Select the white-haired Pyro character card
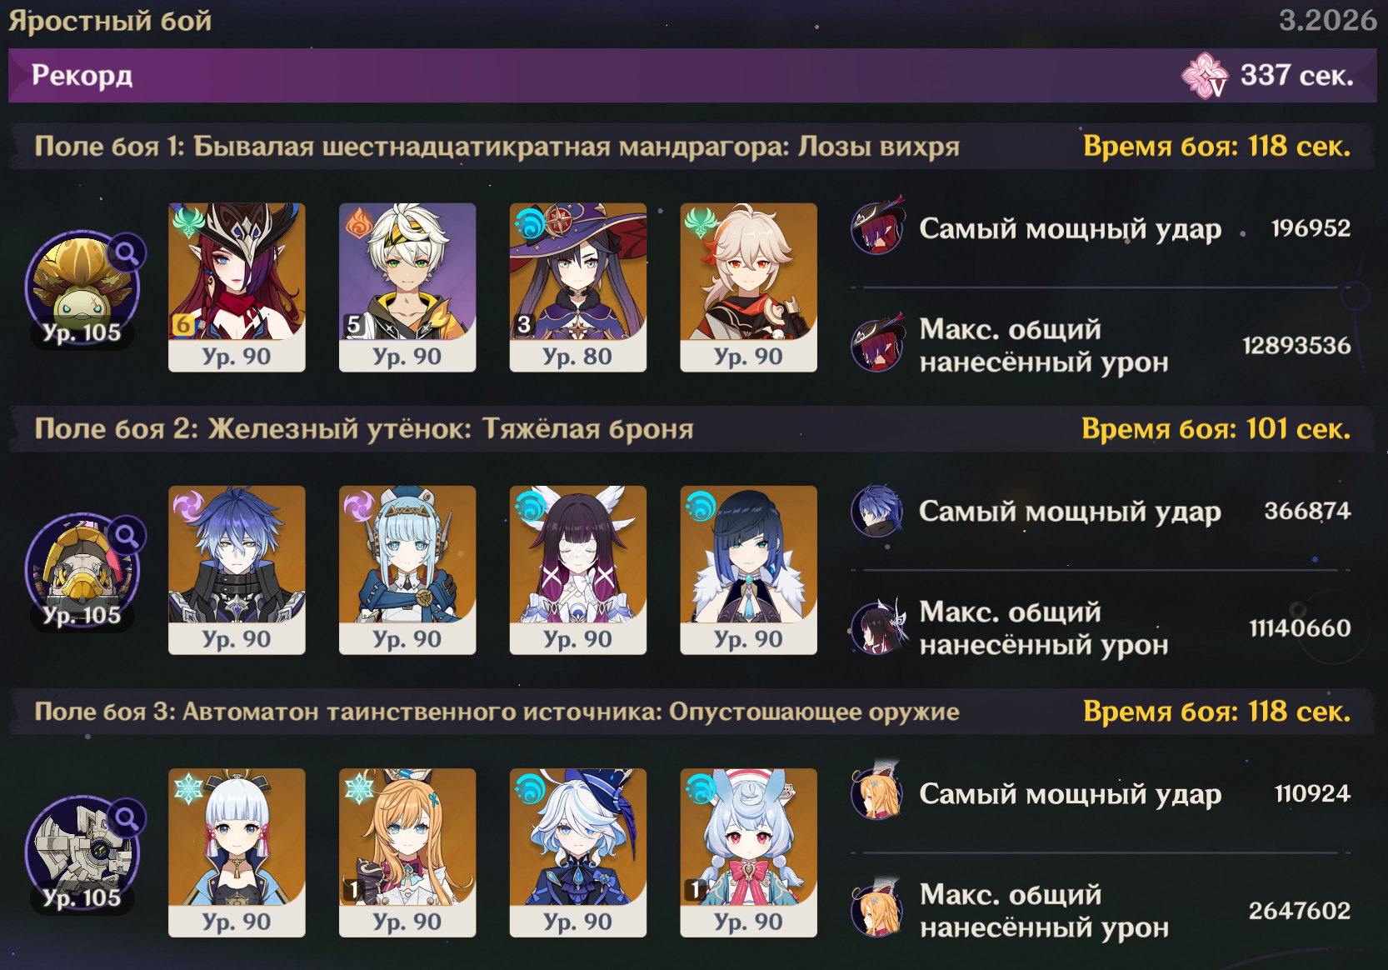1388x970 pixels. (x=407, y=287)
